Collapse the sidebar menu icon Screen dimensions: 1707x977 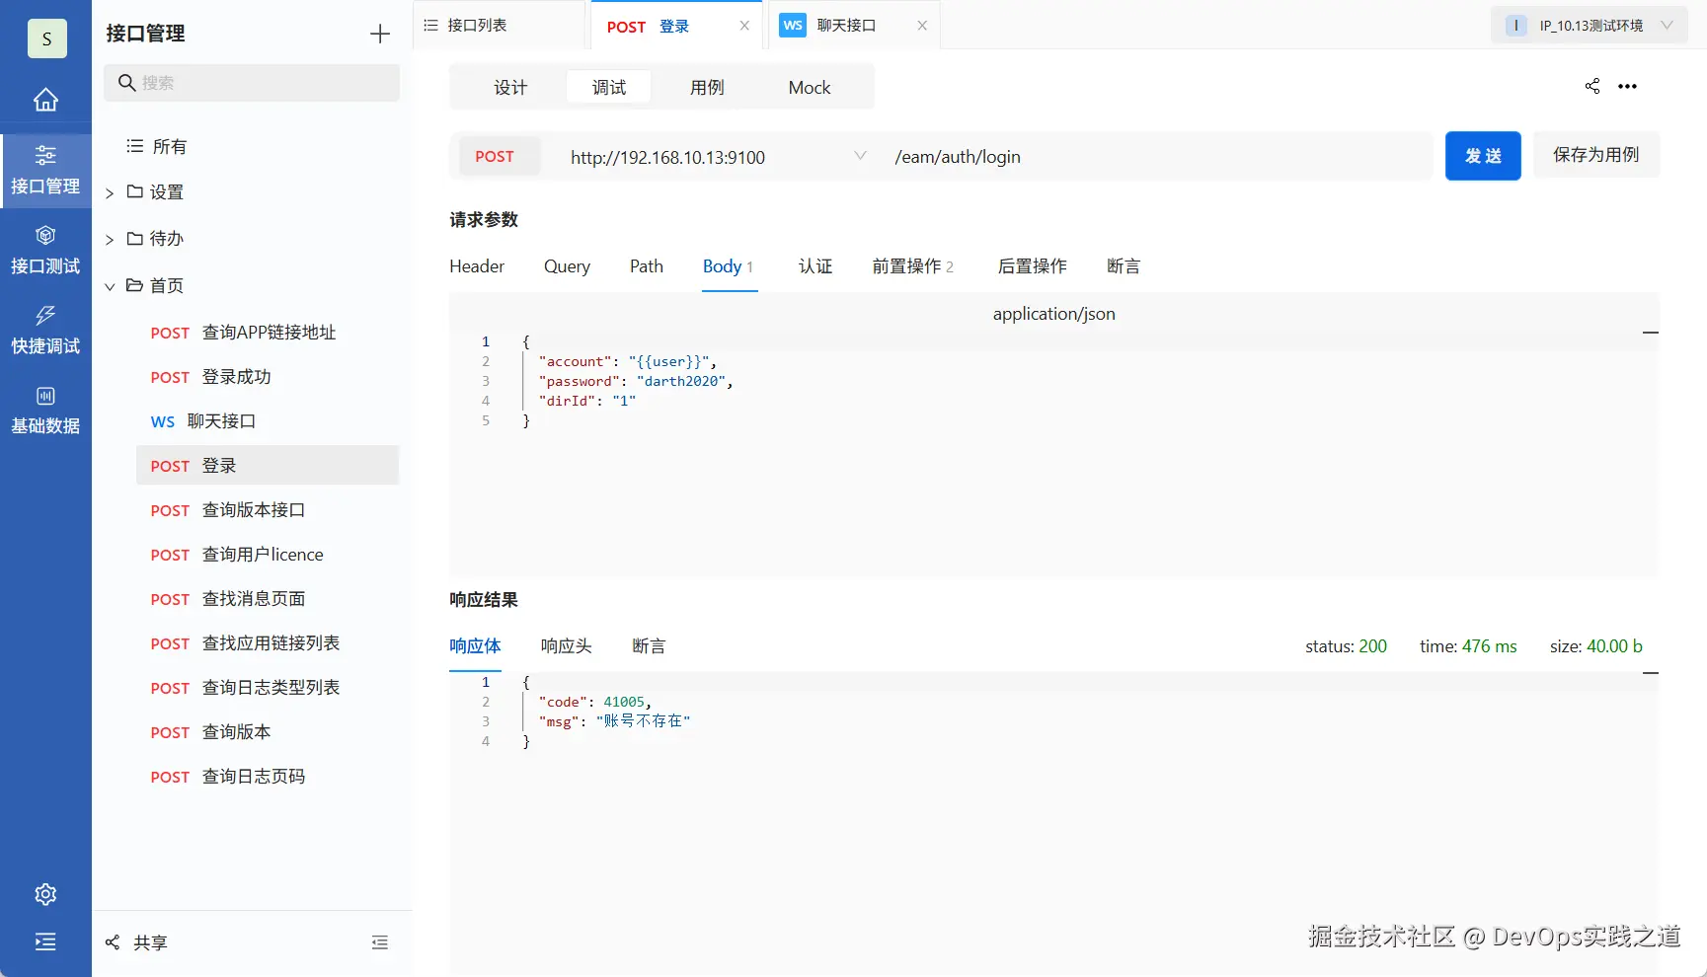click(x=45, y=941)
